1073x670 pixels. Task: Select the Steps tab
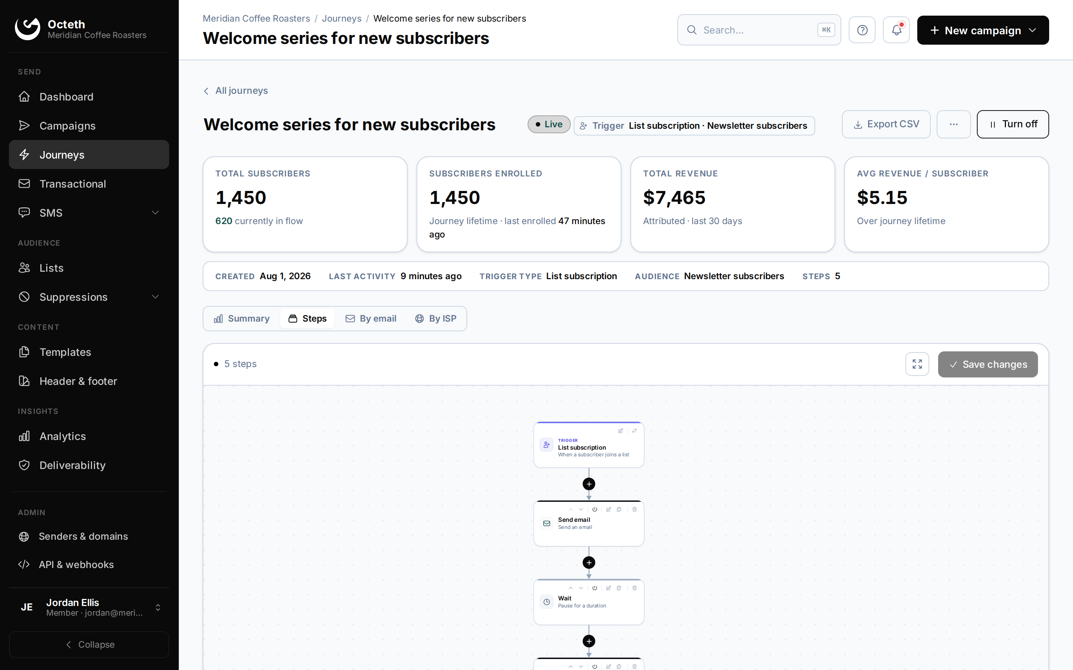click(307, 319)
